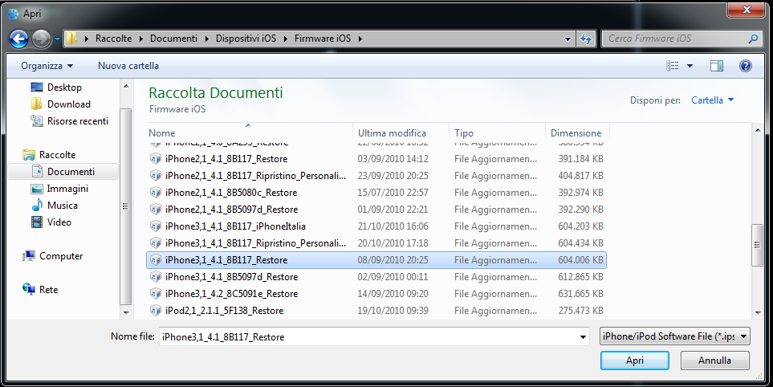The height and width of the screenshot is (387, 773).
Task: Click the Rete network icon
Action: pos(29,289)
